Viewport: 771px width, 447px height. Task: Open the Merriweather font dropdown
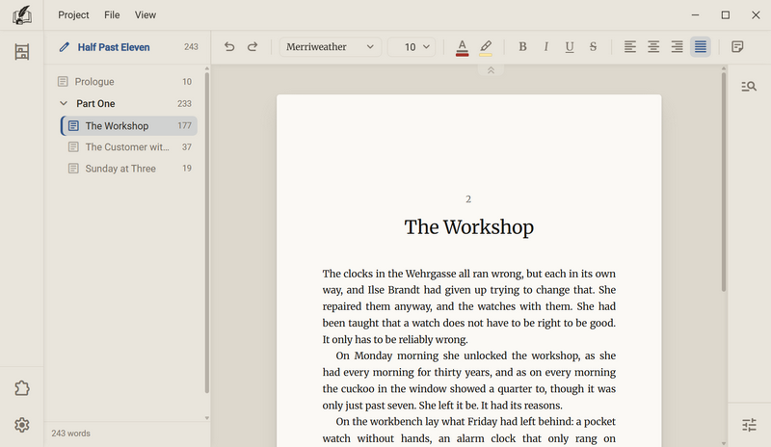[x=330, y=46]
